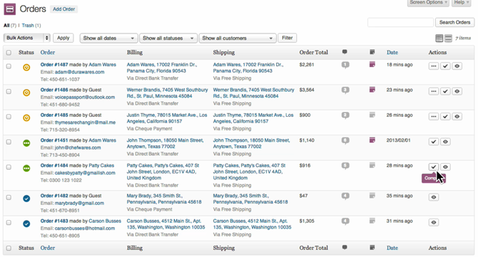
Task: View order #1482 with eye icon
Action: coord(434,197)
